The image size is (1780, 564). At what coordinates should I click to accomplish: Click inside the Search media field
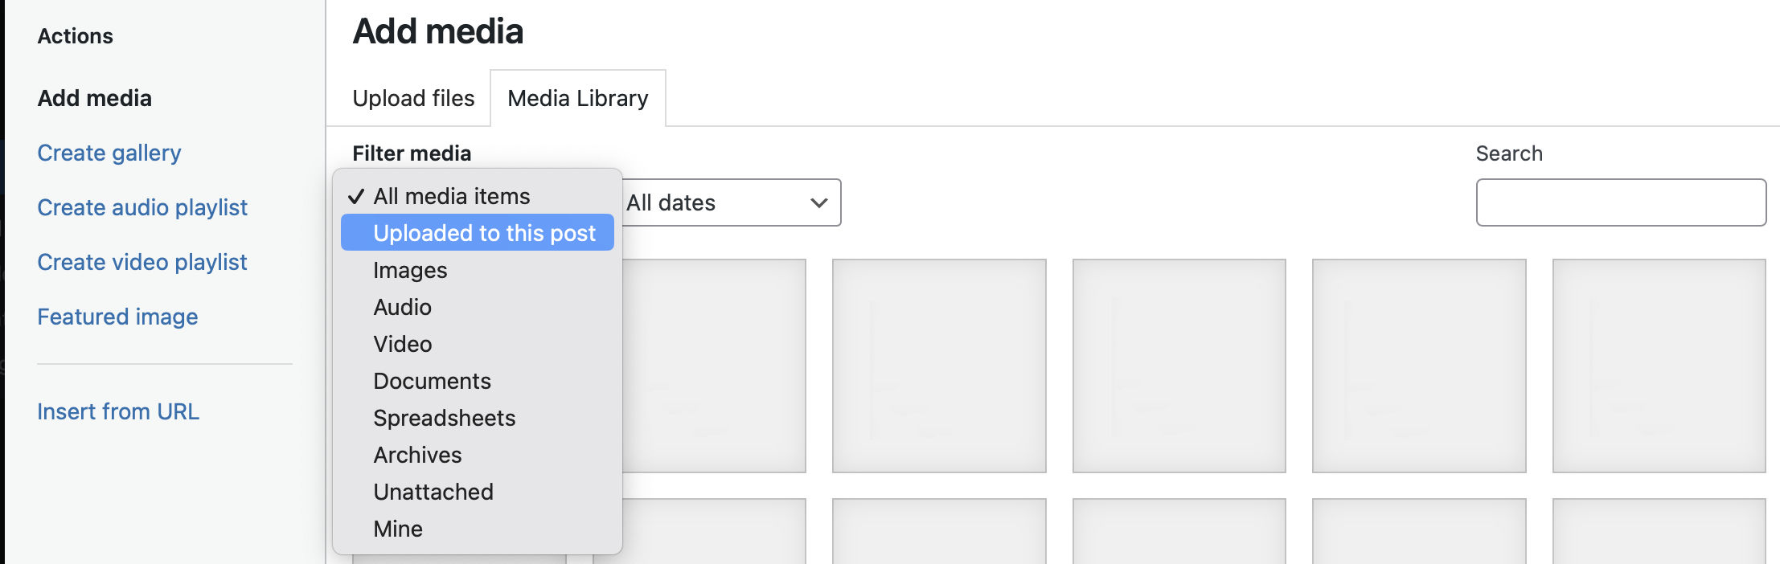pos(1620,202)
